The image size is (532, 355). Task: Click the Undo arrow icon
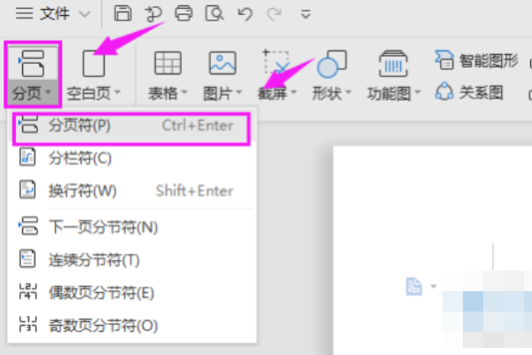(x=245, y=14)
